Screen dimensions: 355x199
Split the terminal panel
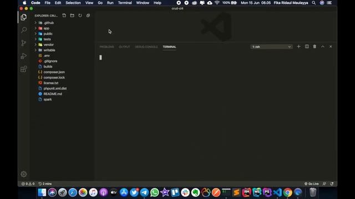307,46
